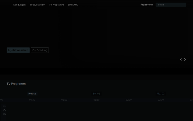The height and width of the screenshot is (121, 193).
Task: Switch to the So. 01 day tab
Action: [96, 94]
